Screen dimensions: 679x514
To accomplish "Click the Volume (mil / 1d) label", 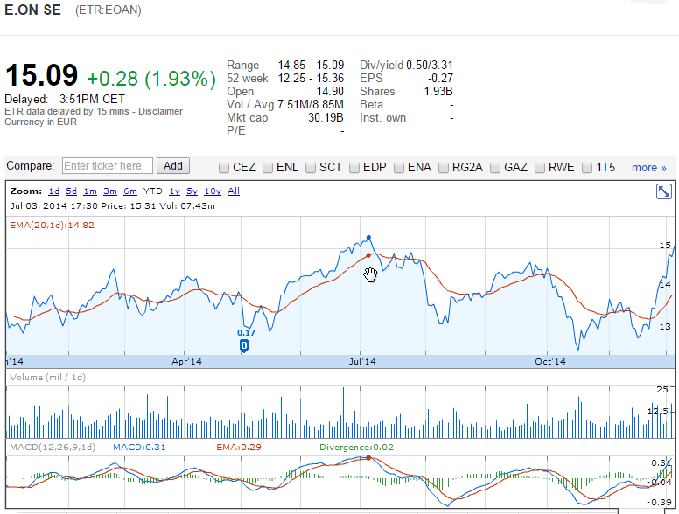I will tap(47, 378).
